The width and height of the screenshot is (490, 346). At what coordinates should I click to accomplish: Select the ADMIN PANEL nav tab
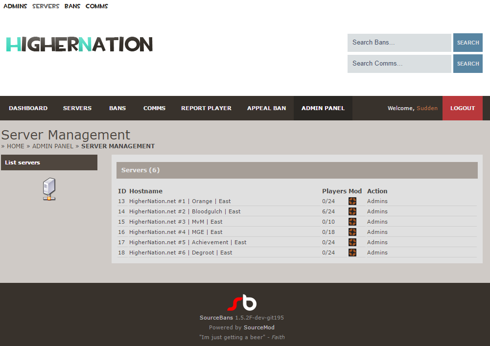click(x=323, y=108)
